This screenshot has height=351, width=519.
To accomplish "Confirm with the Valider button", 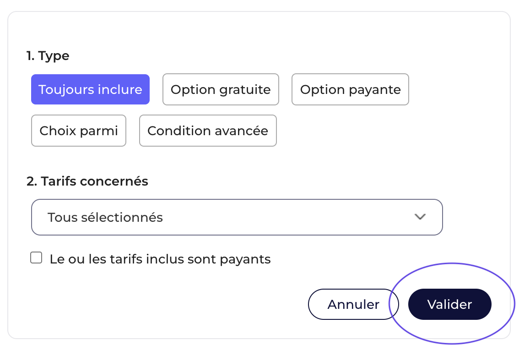I will click(449, 304).
